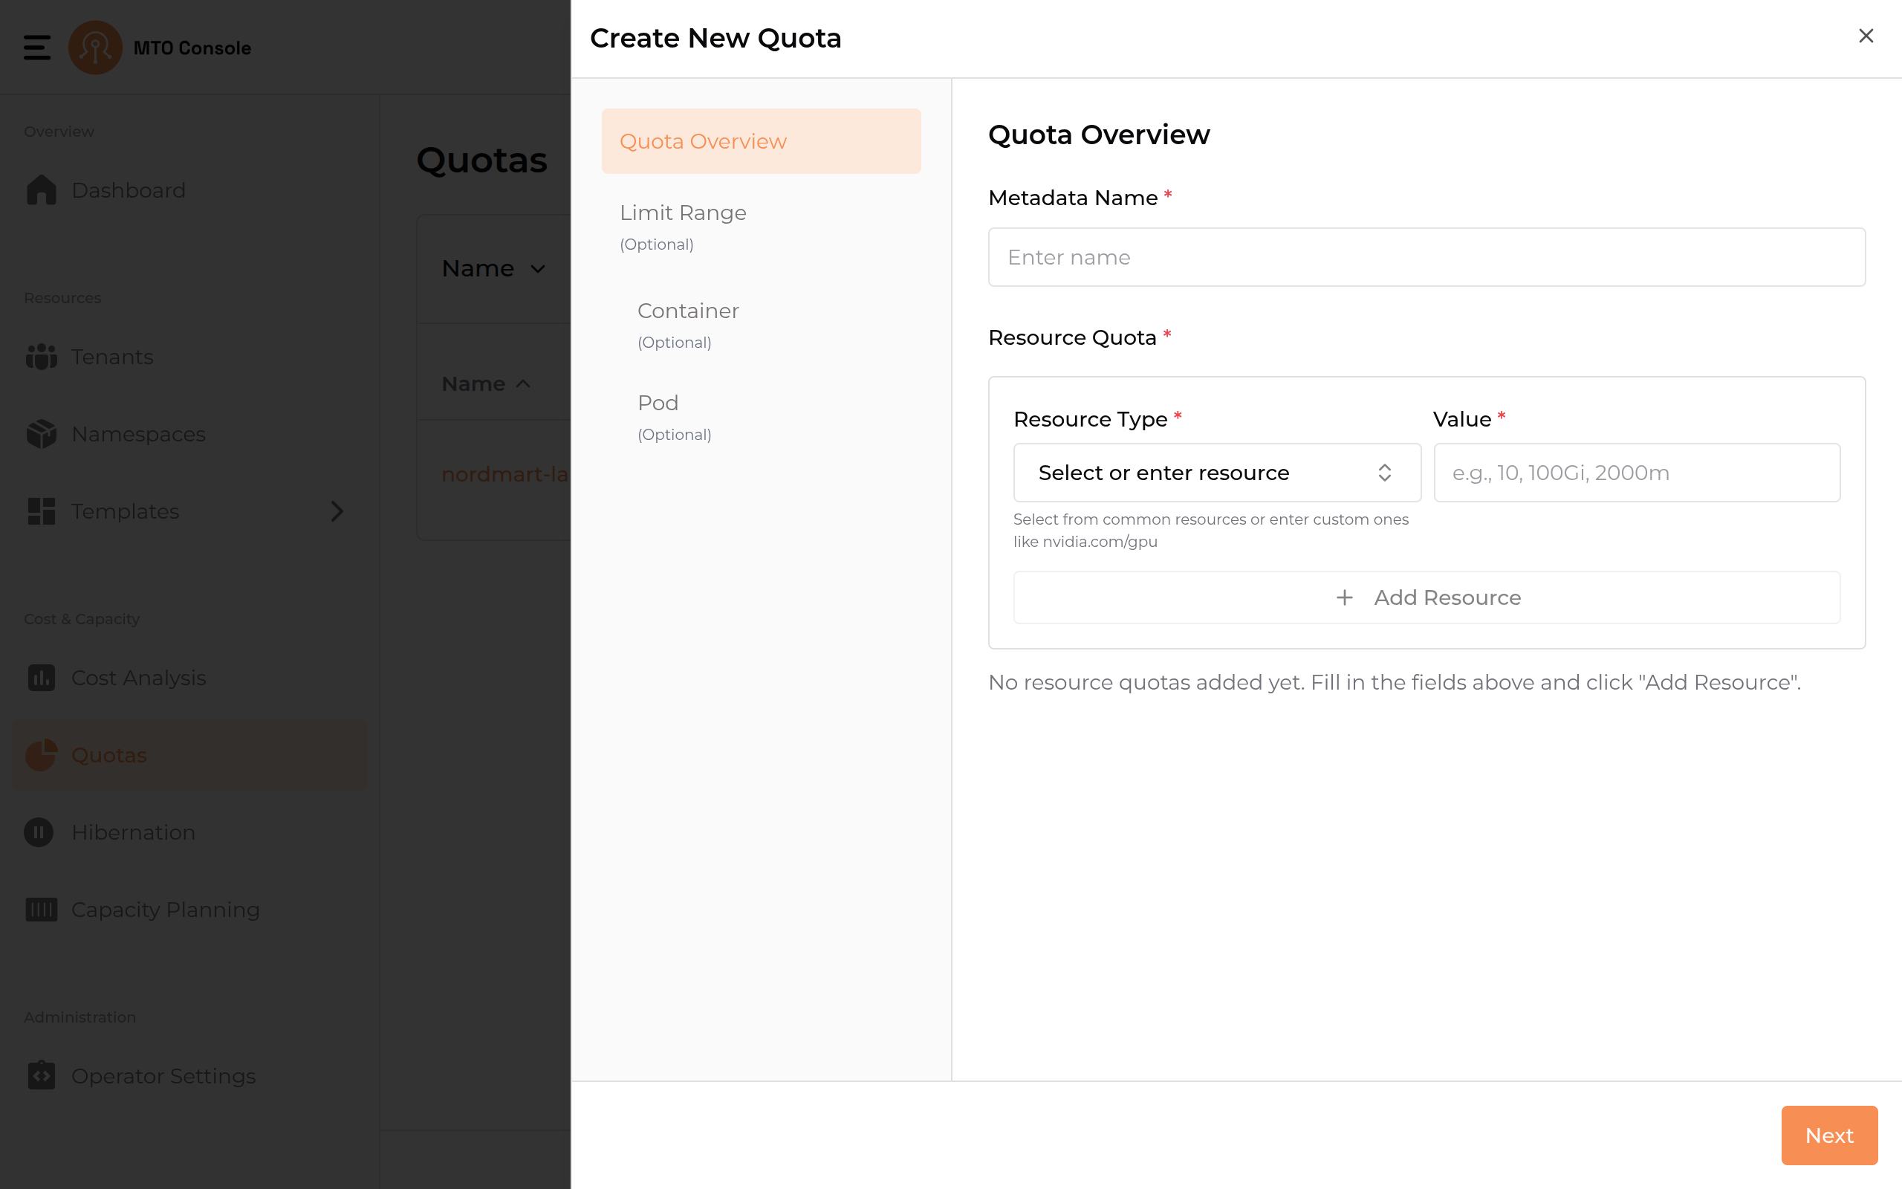
Task: Click the MTO Console title text
Action: pyautogui.click(x=192, y=48)
